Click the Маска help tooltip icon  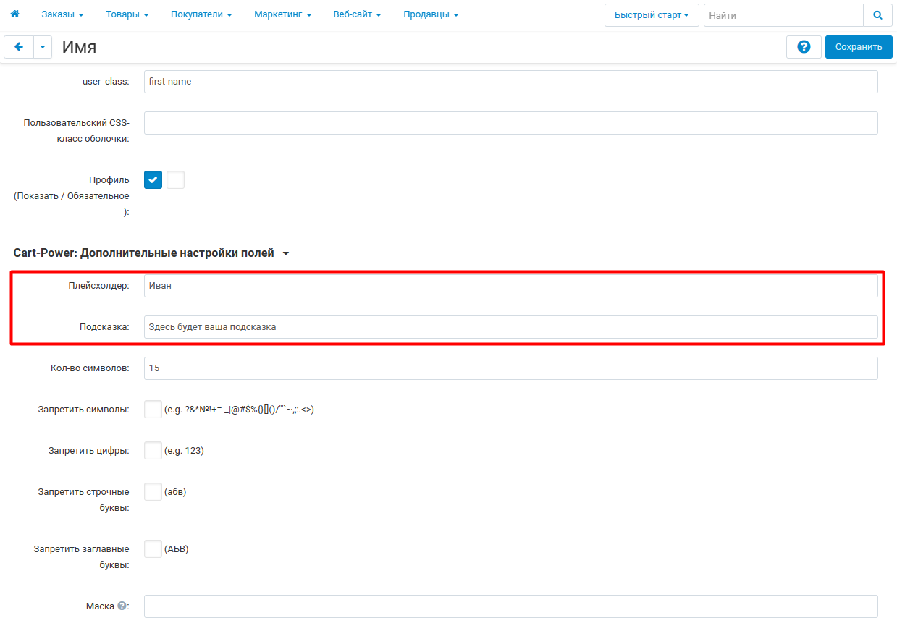pyautogui.click(x=122, y=606)
